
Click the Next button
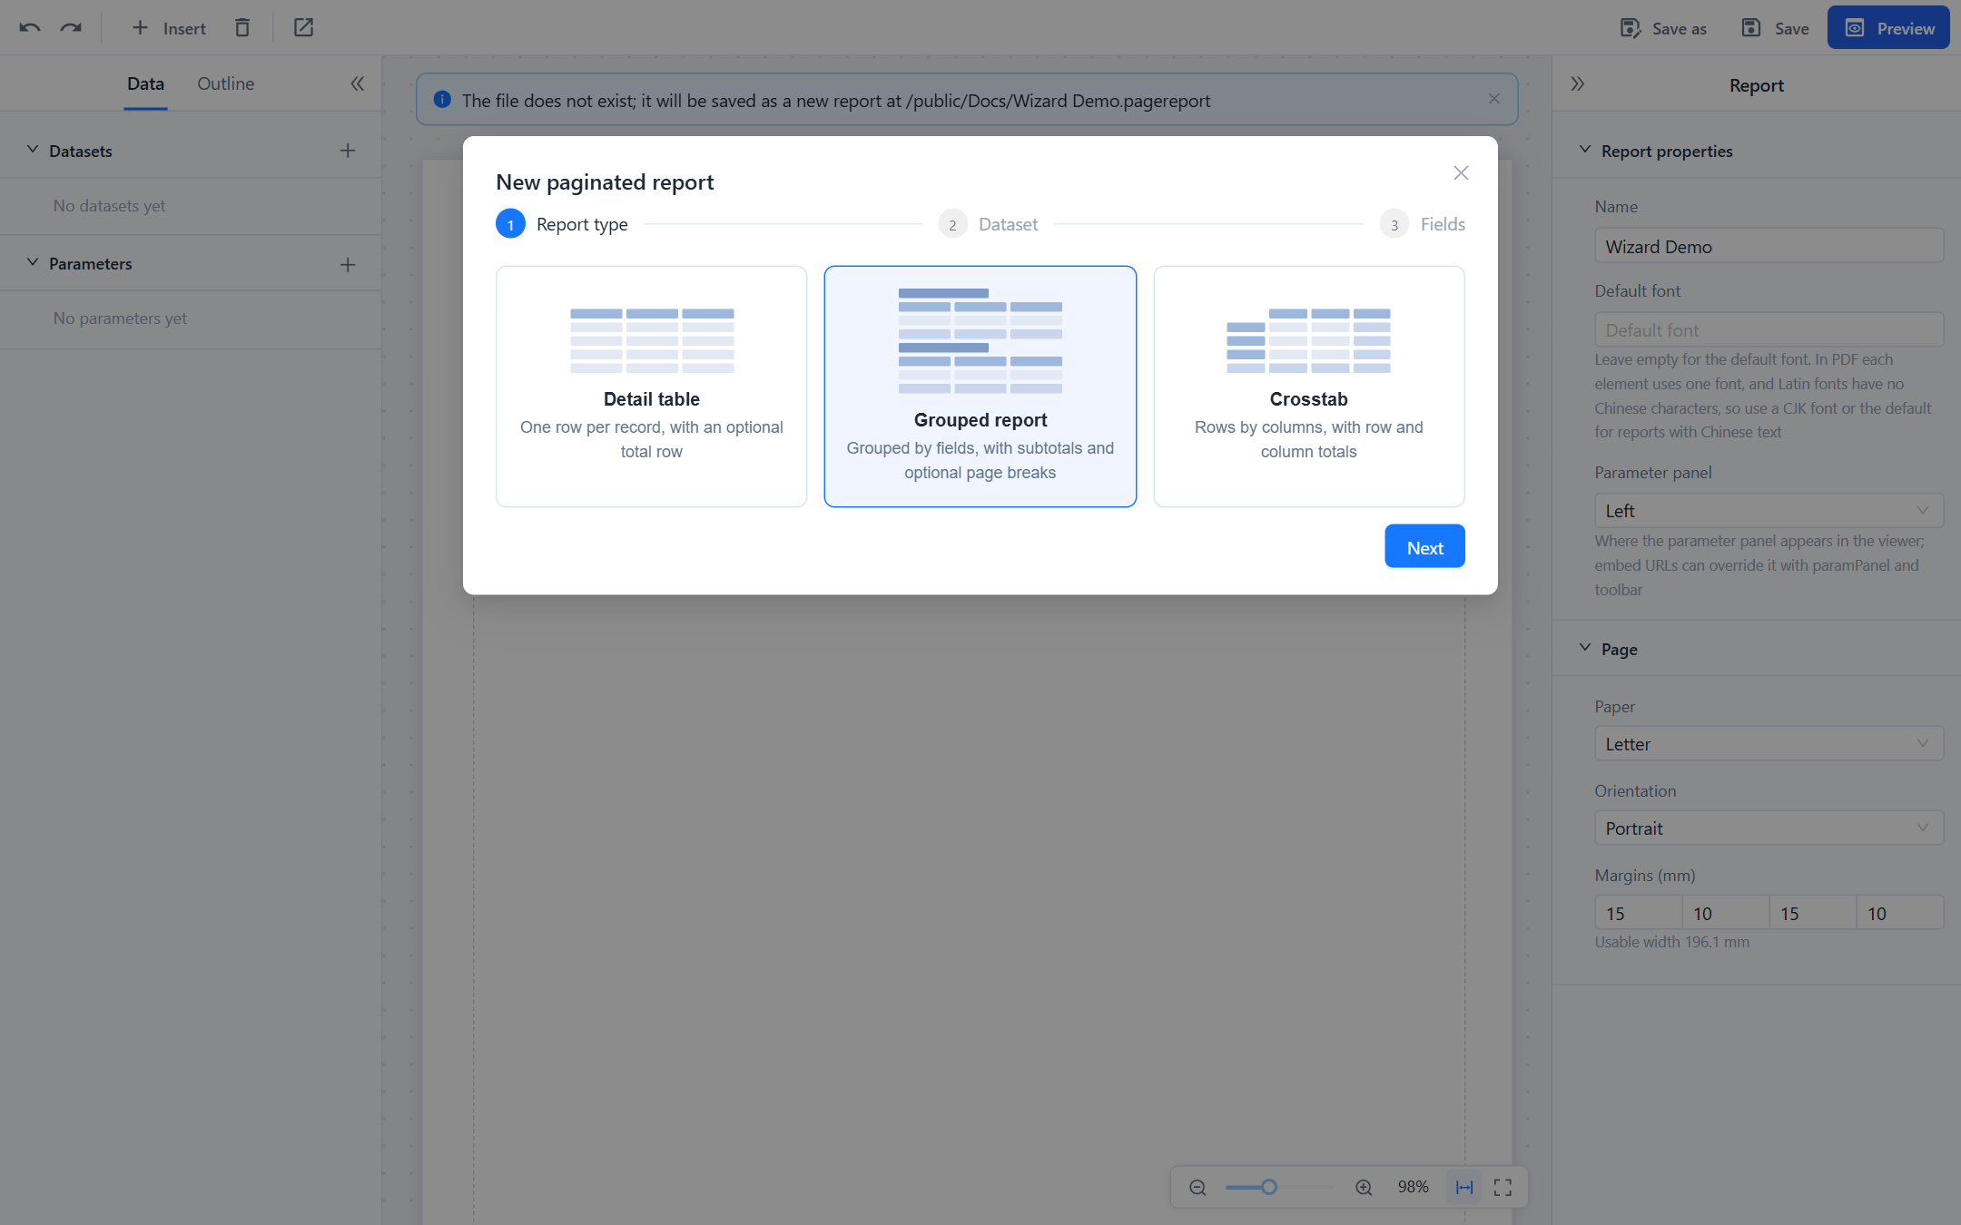1424,546
